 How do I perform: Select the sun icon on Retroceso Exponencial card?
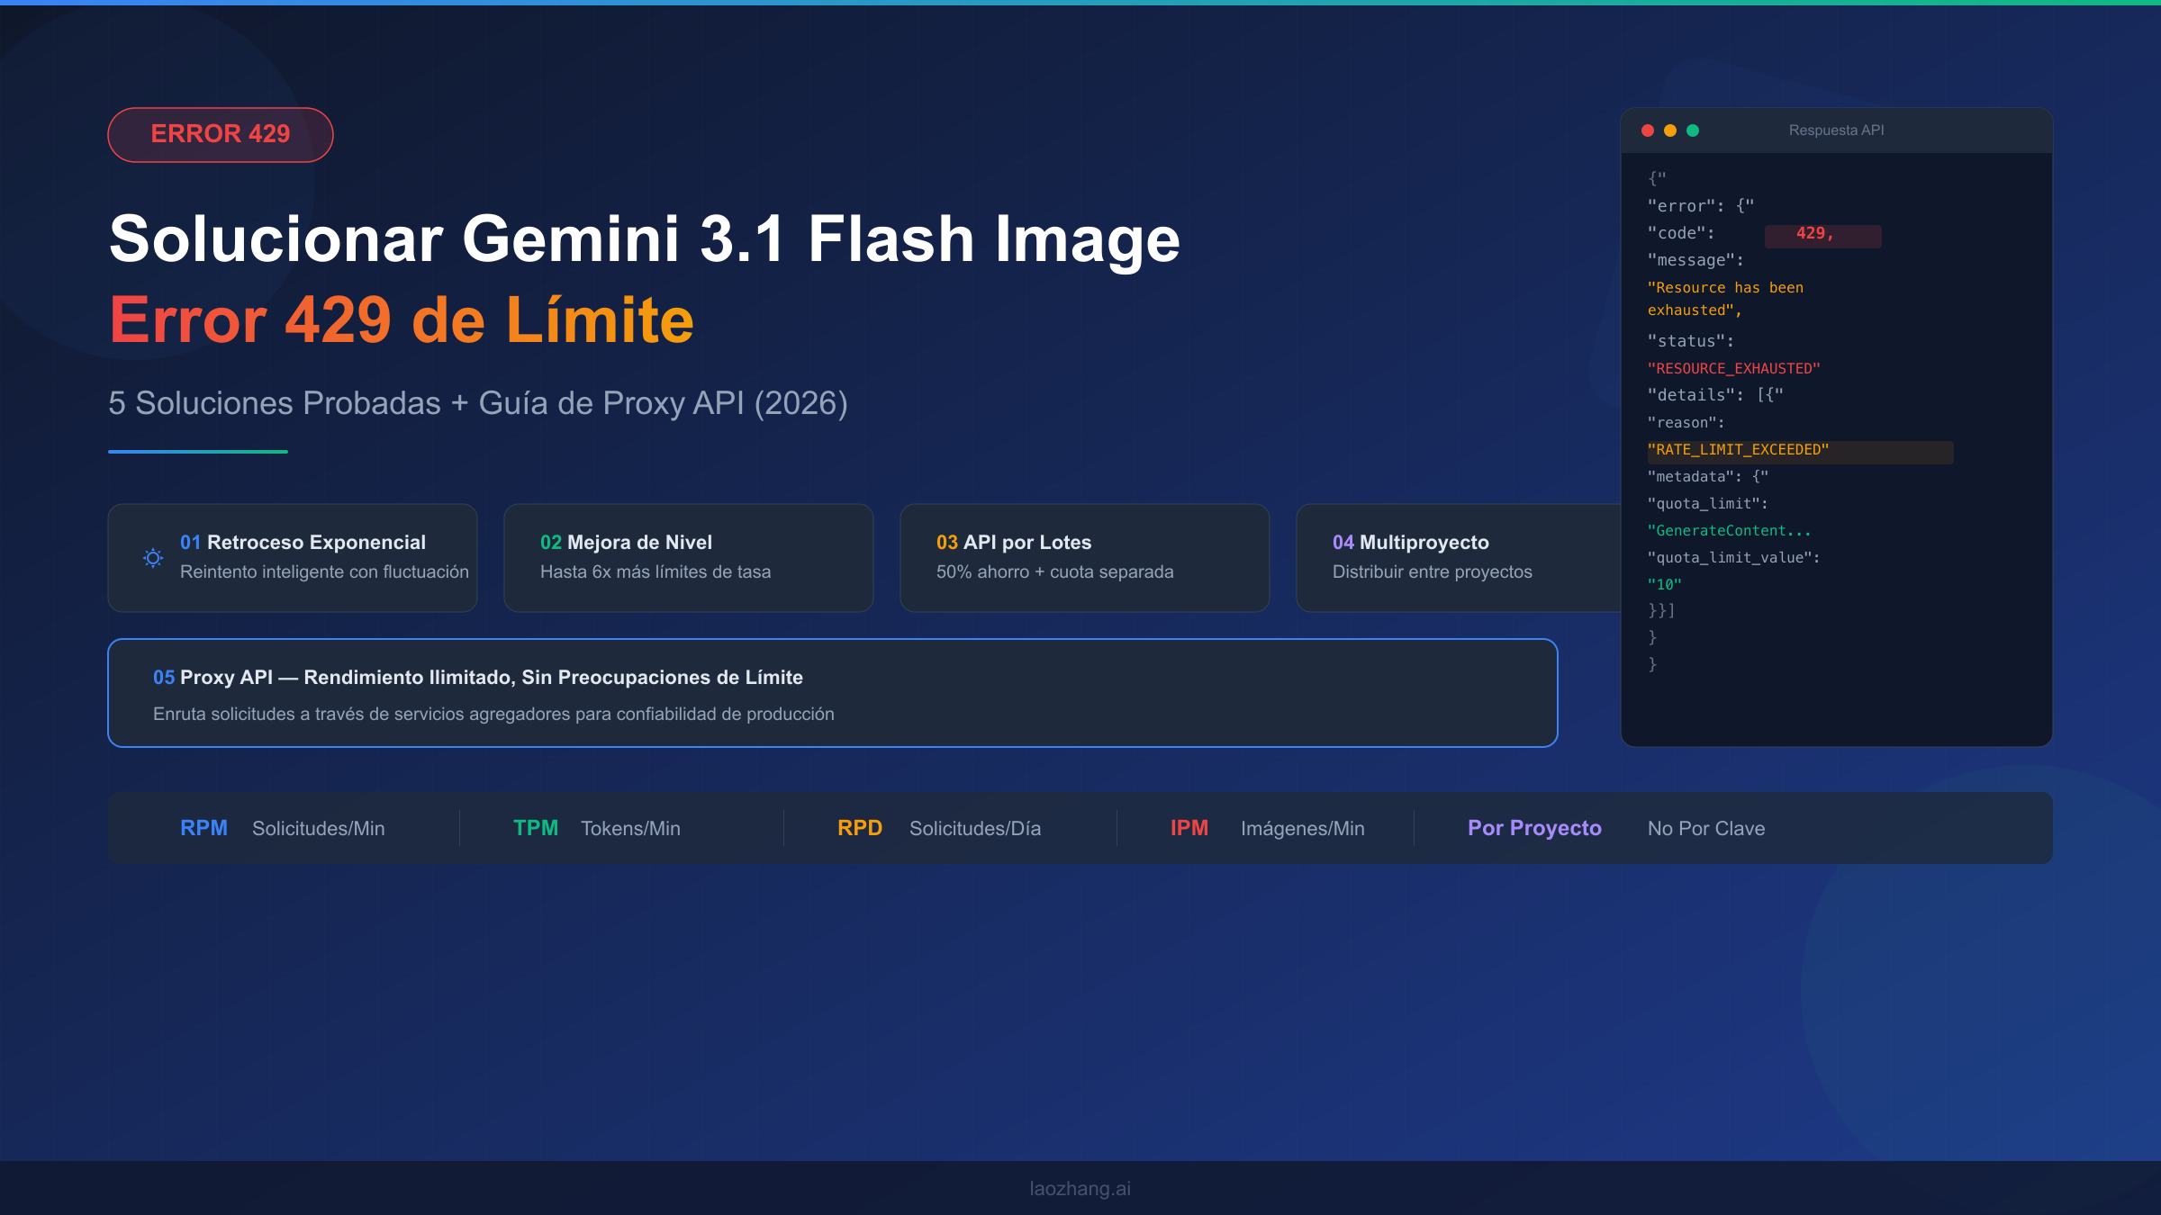point(153,558)
